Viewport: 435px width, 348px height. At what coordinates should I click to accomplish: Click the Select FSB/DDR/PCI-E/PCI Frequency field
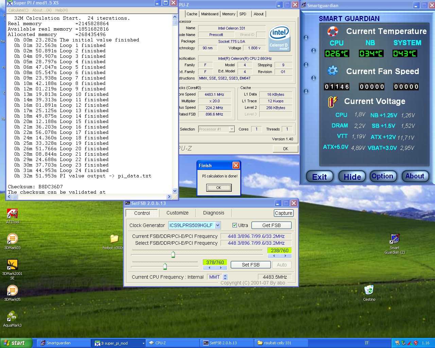(x=256, y=243)
